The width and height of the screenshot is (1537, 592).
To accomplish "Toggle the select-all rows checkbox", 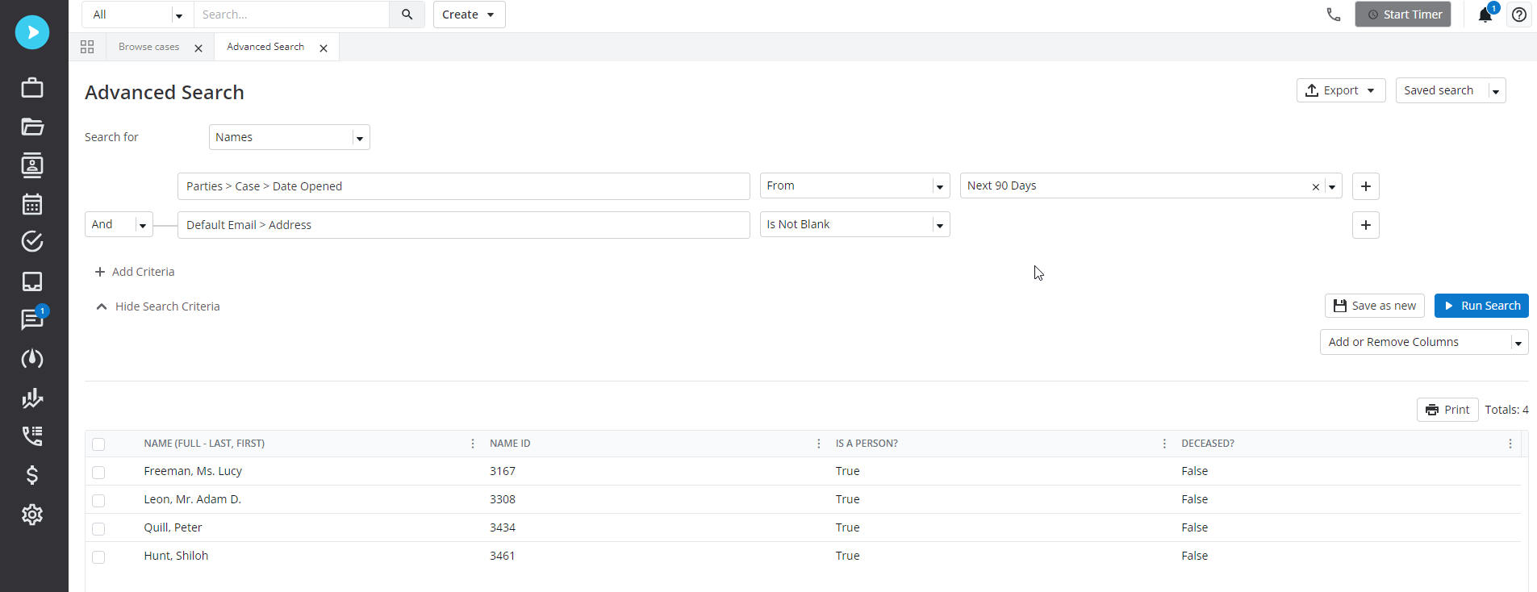I will click(x=98, y=444).
